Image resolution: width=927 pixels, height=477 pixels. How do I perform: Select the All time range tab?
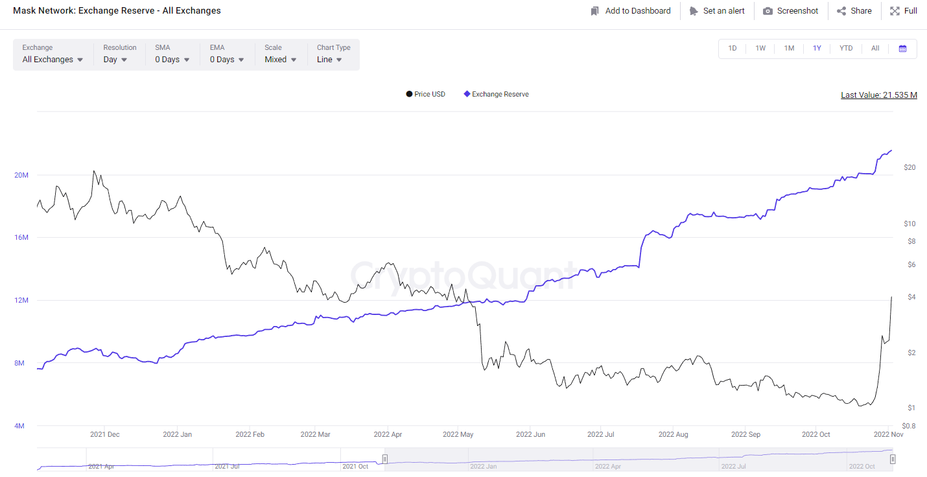tap(875, 49)
